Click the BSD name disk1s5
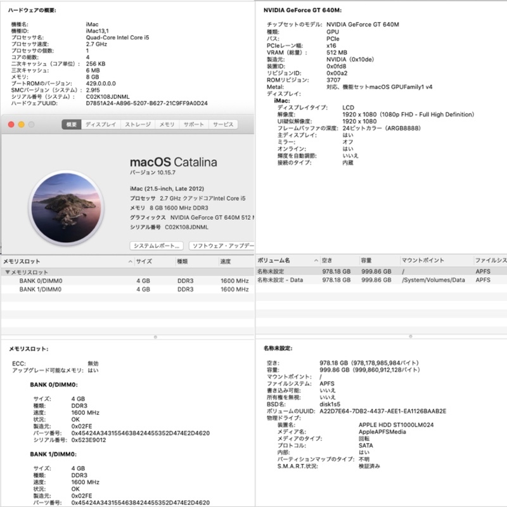 [x=330, y=404]
